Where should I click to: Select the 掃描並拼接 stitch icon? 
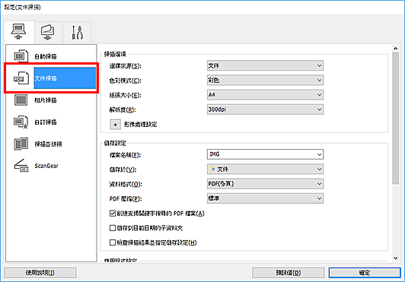pos(21,144)
